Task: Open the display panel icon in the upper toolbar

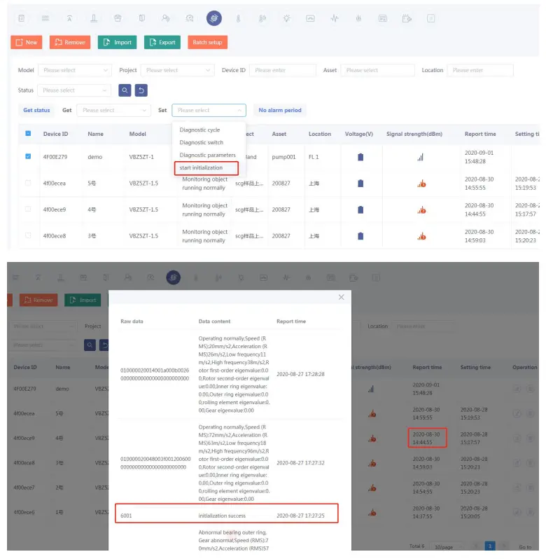Action: pyautogui.click(x=382, y=18)
